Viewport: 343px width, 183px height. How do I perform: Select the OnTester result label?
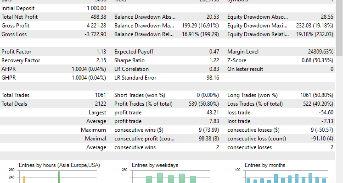click(x=246, y=69)
